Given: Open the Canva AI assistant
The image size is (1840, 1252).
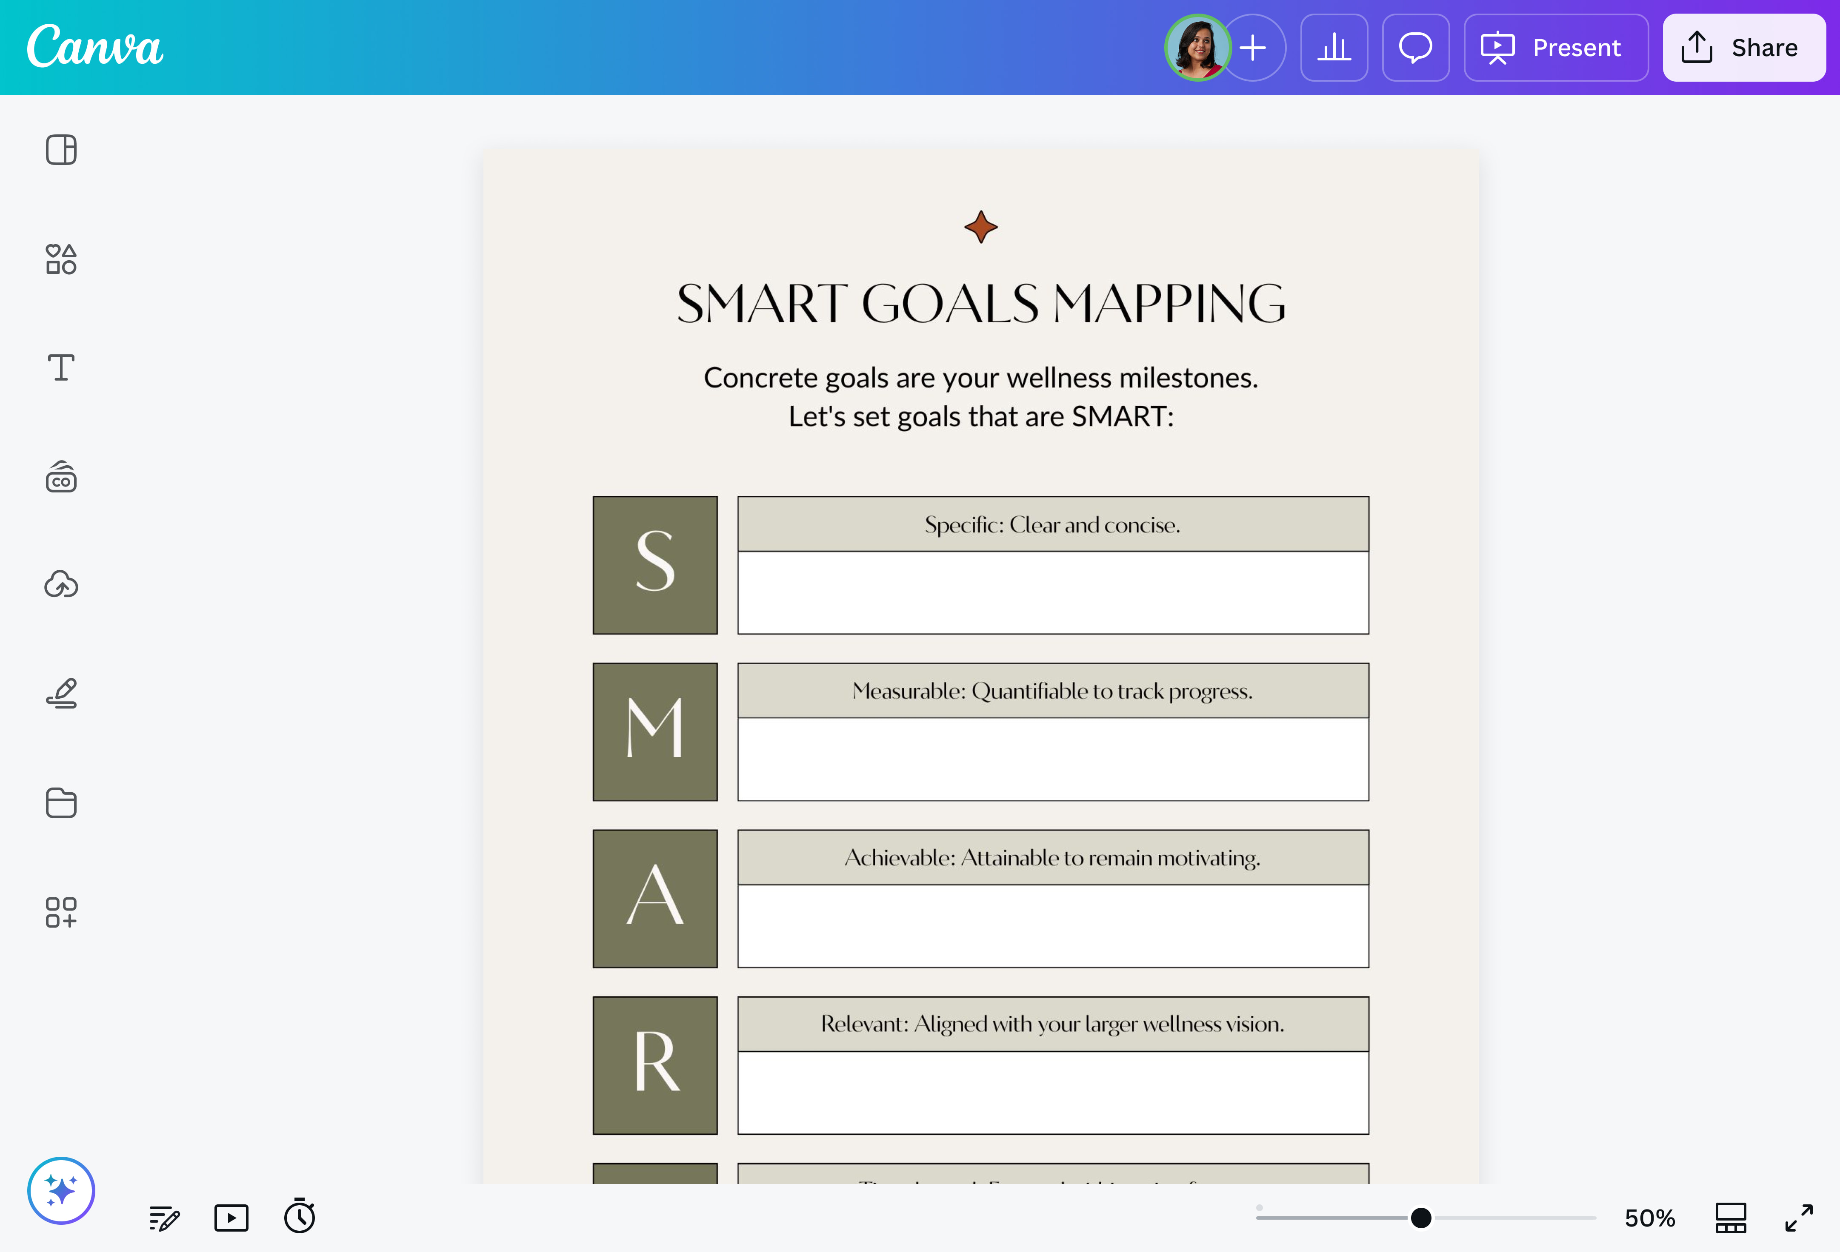Looking at the screenshot, I should 61,1190.
